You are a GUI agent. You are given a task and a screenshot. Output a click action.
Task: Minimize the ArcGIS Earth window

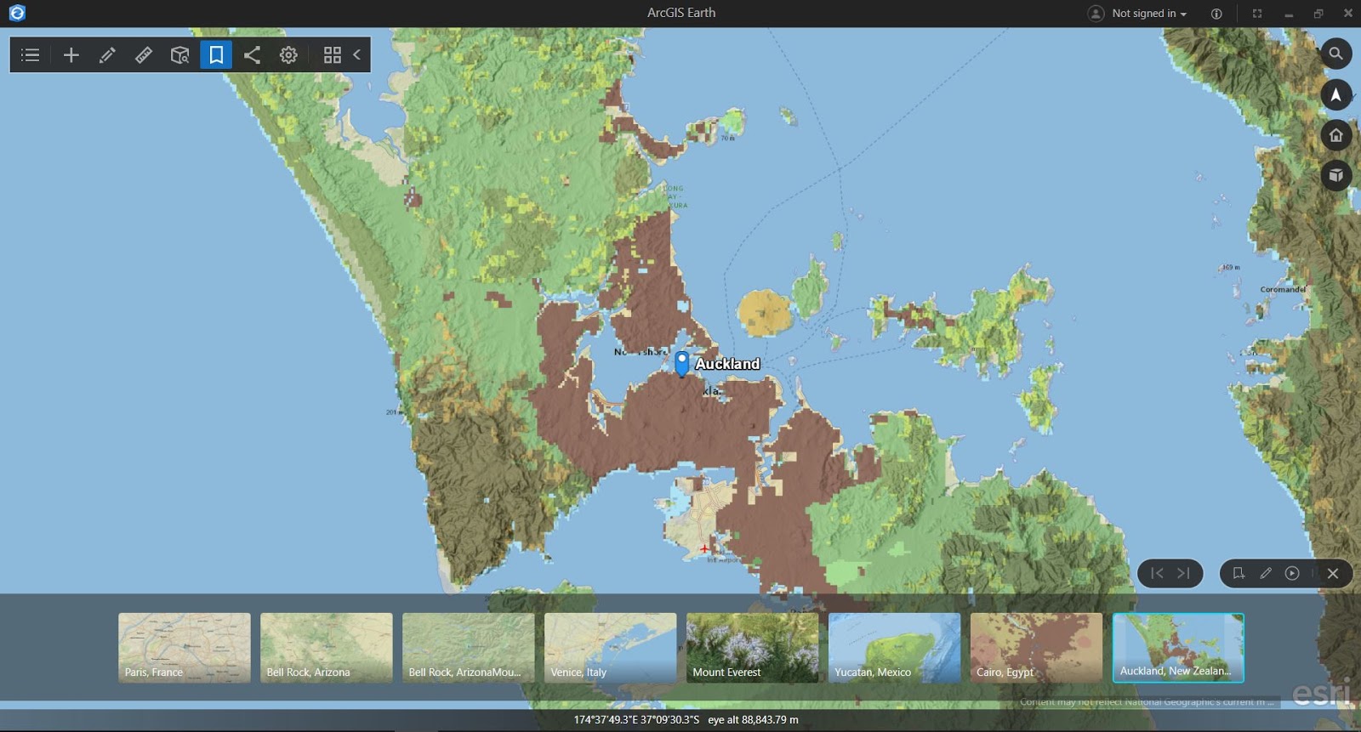coord(1289,14)
